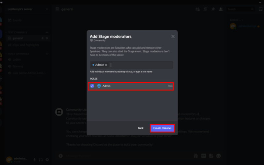Viewport: 264px width, 165px height.
Task: Uncheck the Admin role checkbox
Action: tap(92, 86)
